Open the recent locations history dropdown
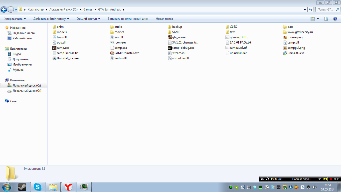 16,10
